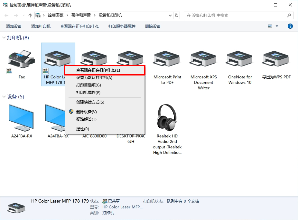Choose 删除设备(V) in context menu
This screenshot has height=220, width=298.
(x=105, y=112)
